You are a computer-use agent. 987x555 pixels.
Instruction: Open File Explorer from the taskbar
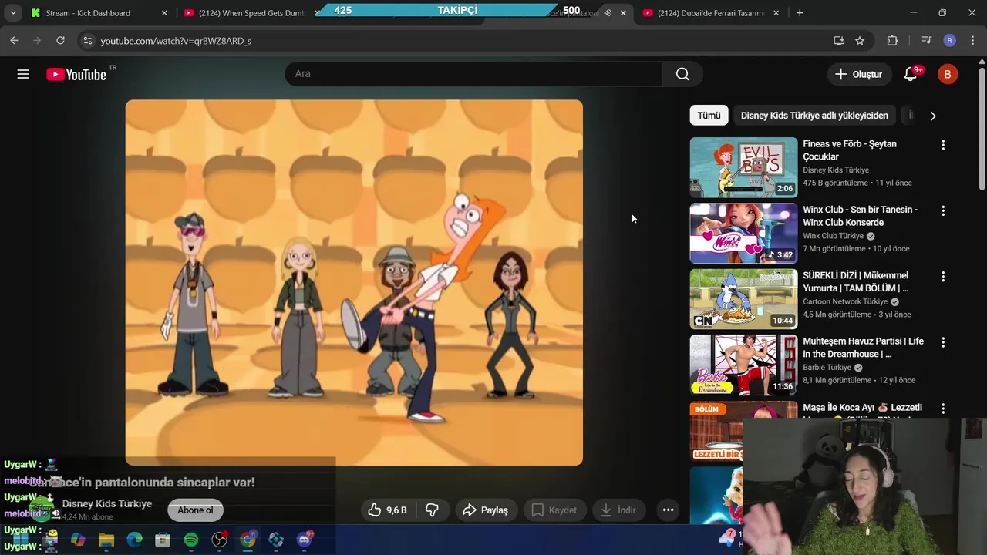coord(106,540)
